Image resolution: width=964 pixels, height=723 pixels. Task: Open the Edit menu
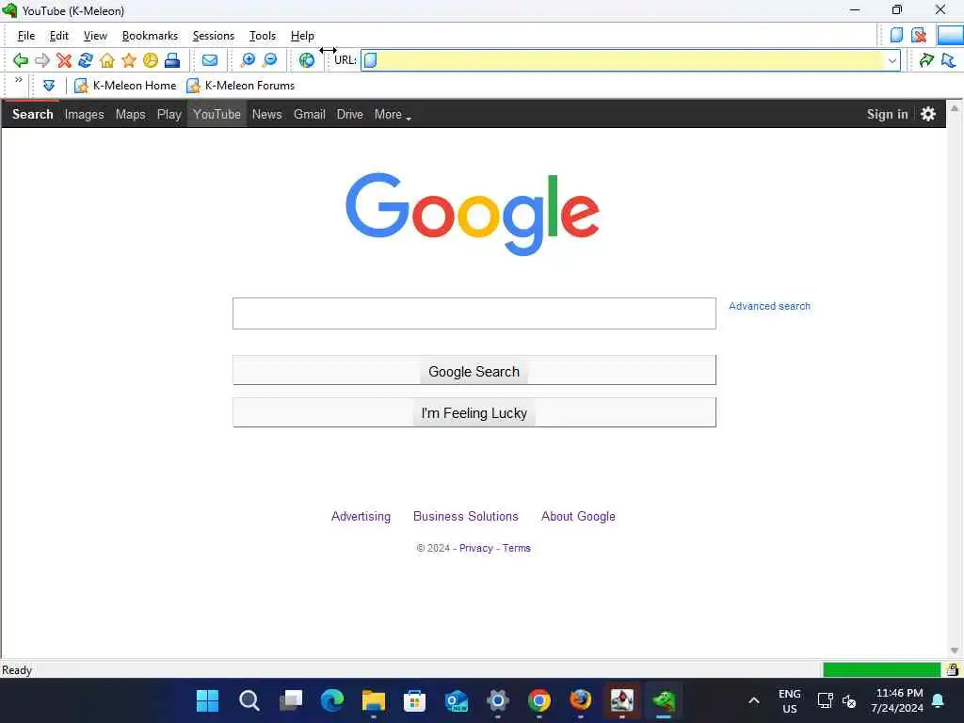click(x=59, y=36)
